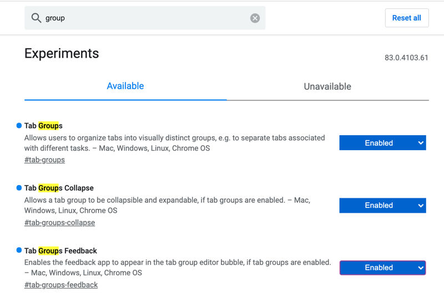Viewport: 444px width, 307px height.
Task: Click the blue dot beside Tab Groups Collapse
Action: pos(19,188)
